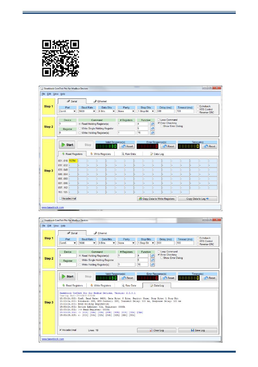Open www.baseblock.com link in lower window
Image resolution: width=258 pixels, height=367 pixels.
53,339
